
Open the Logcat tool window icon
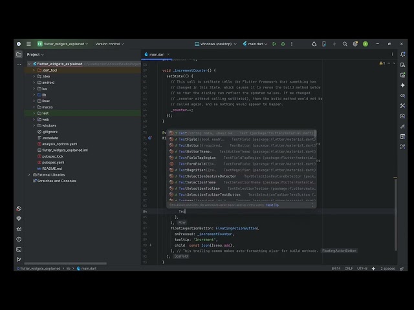point(19,229)
